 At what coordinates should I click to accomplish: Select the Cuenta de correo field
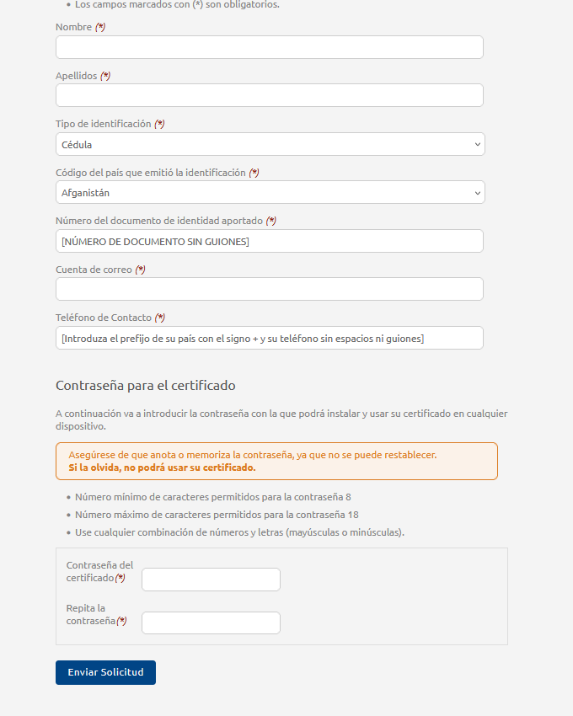click(x=269, y=289)
